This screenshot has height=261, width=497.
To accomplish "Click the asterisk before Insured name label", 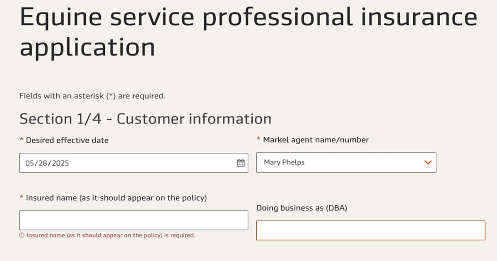I will [21, 198].
